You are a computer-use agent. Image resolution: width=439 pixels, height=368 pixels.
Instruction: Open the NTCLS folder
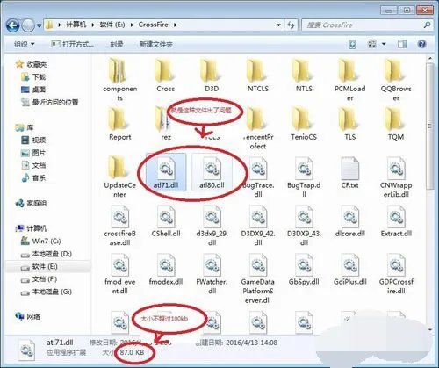coord(258,76)
